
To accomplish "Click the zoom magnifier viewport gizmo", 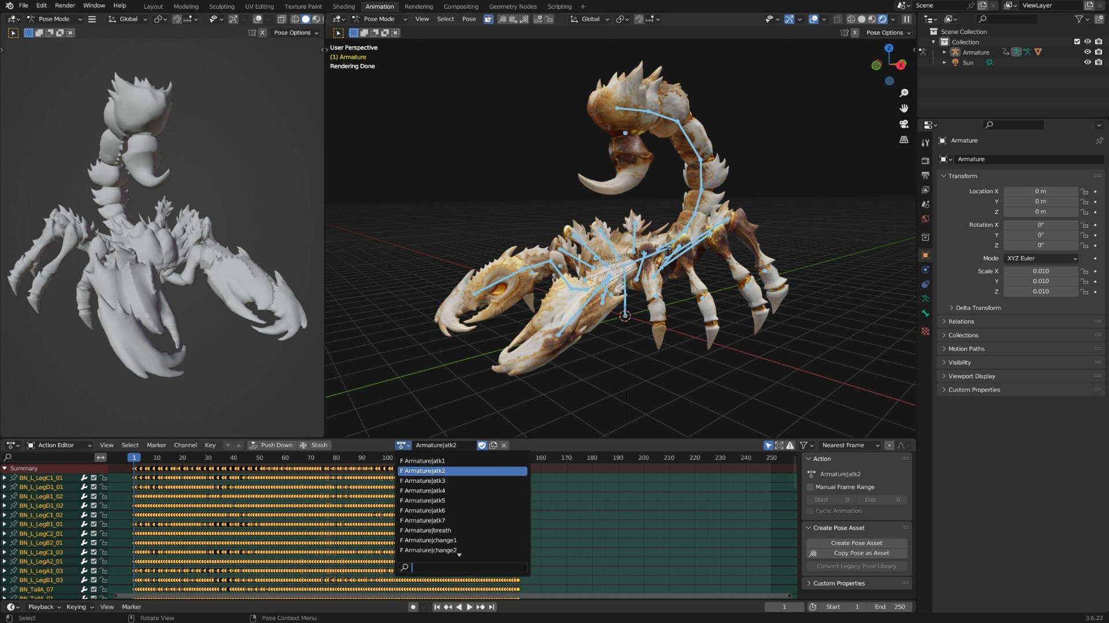I will coord(904,93).
